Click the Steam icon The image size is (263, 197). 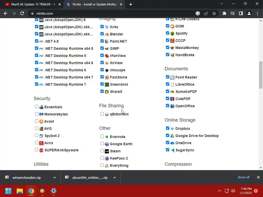107,151
